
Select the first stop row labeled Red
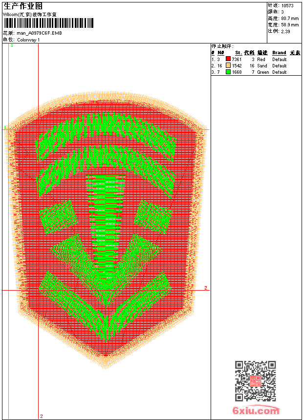pos(256,59)
